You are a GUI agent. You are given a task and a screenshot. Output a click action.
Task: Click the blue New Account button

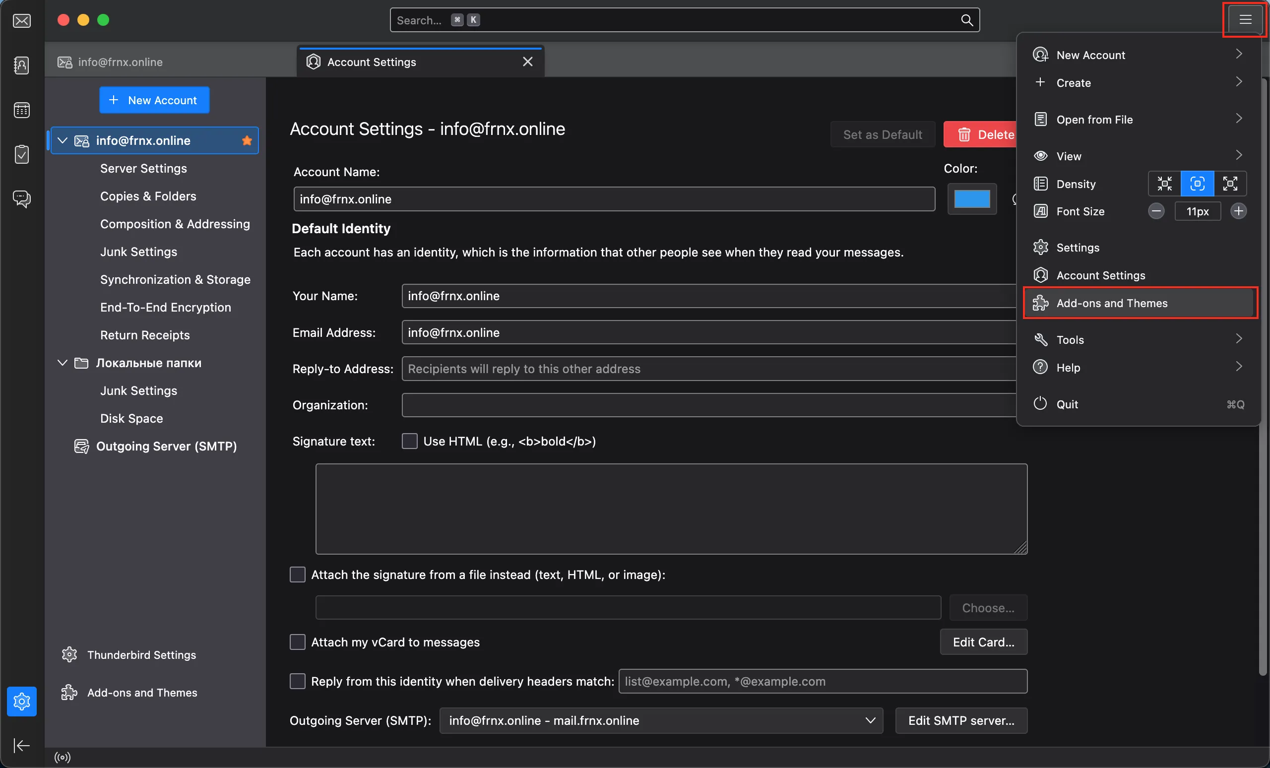point(154,100)
